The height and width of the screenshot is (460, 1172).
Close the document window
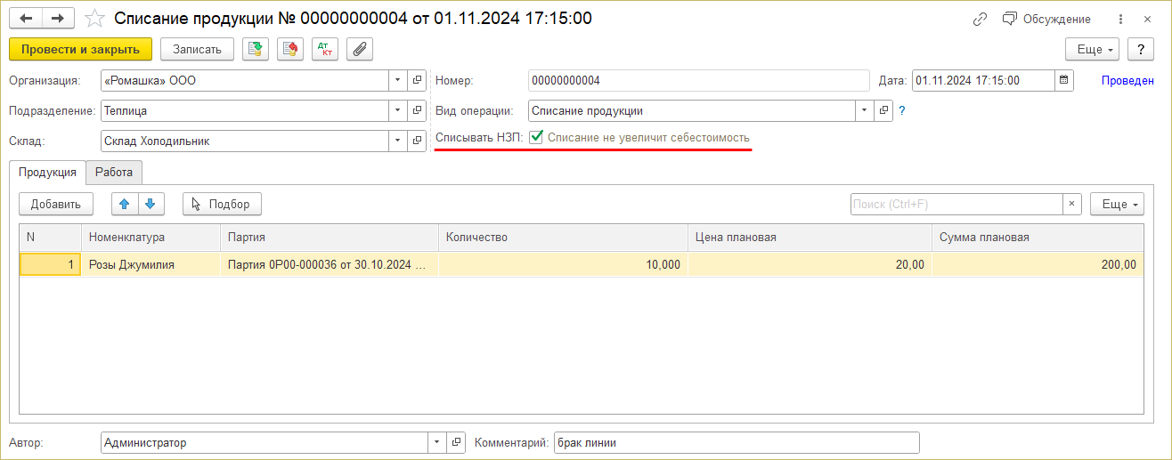(x=1147, y=19)
